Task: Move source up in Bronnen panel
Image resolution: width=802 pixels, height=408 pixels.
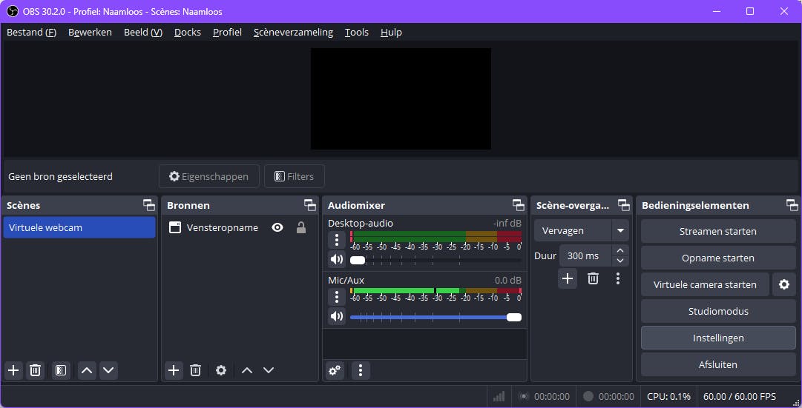Action: click(x=247, y=370)
